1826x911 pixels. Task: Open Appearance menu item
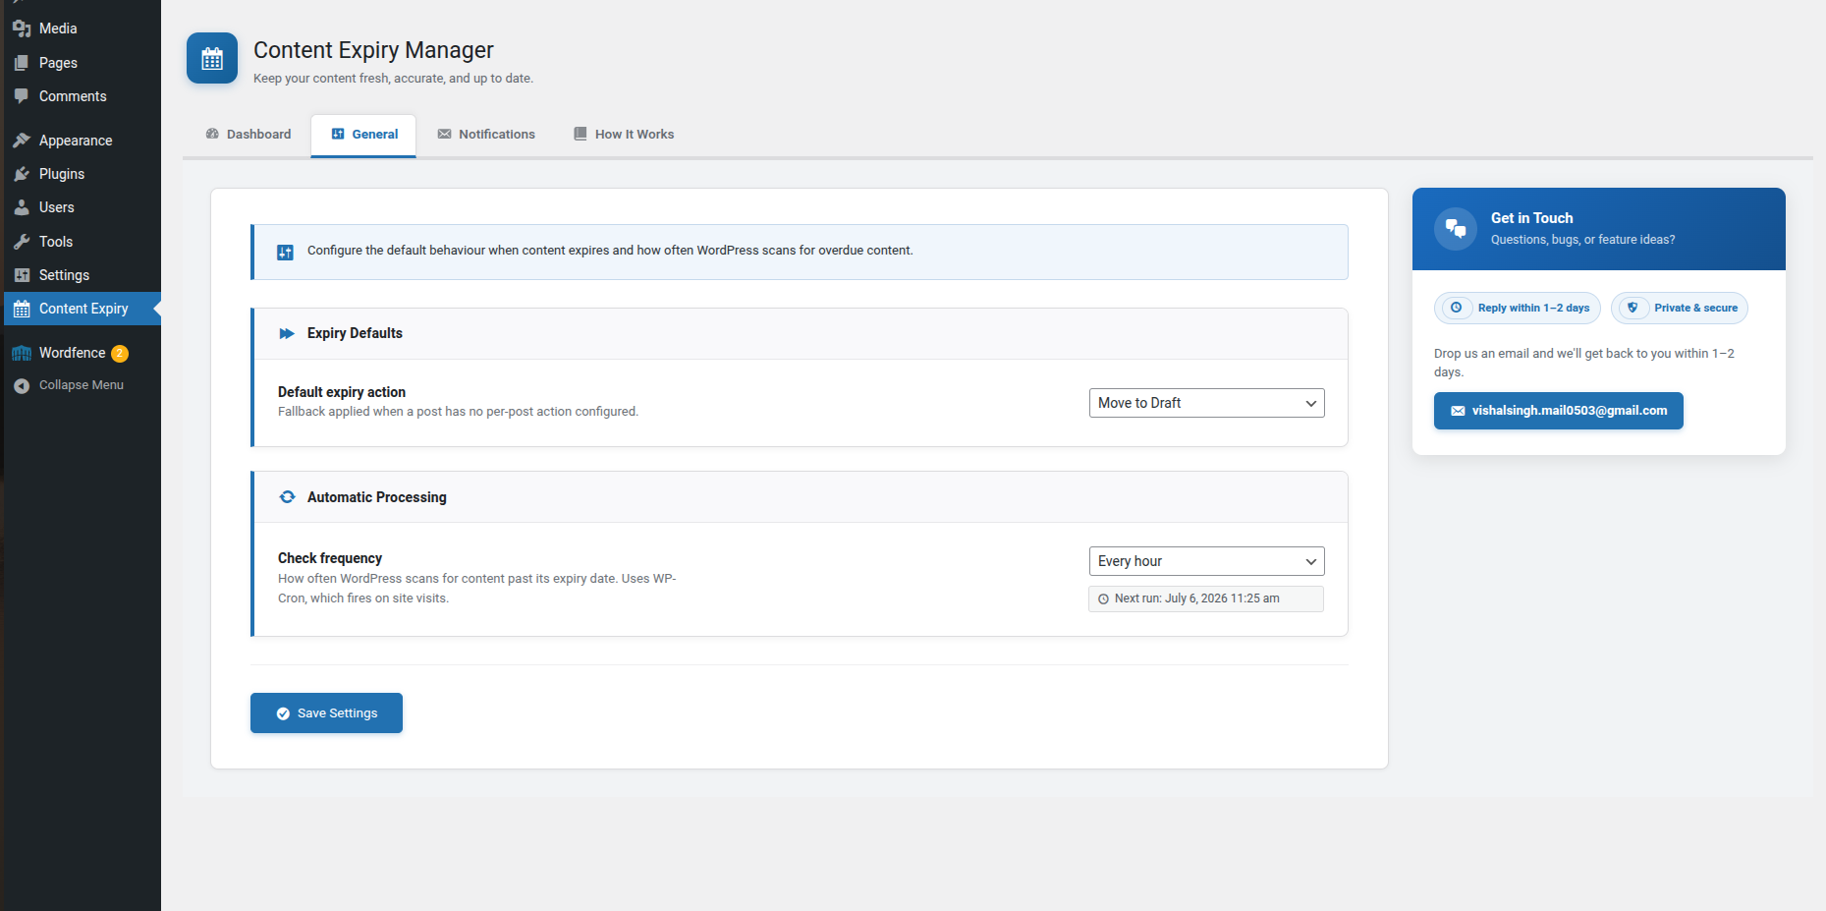click(x=83, y=141)
